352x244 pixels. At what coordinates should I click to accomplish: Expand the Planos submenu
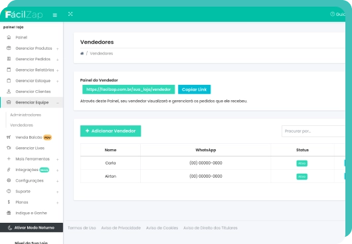[58, 202]
